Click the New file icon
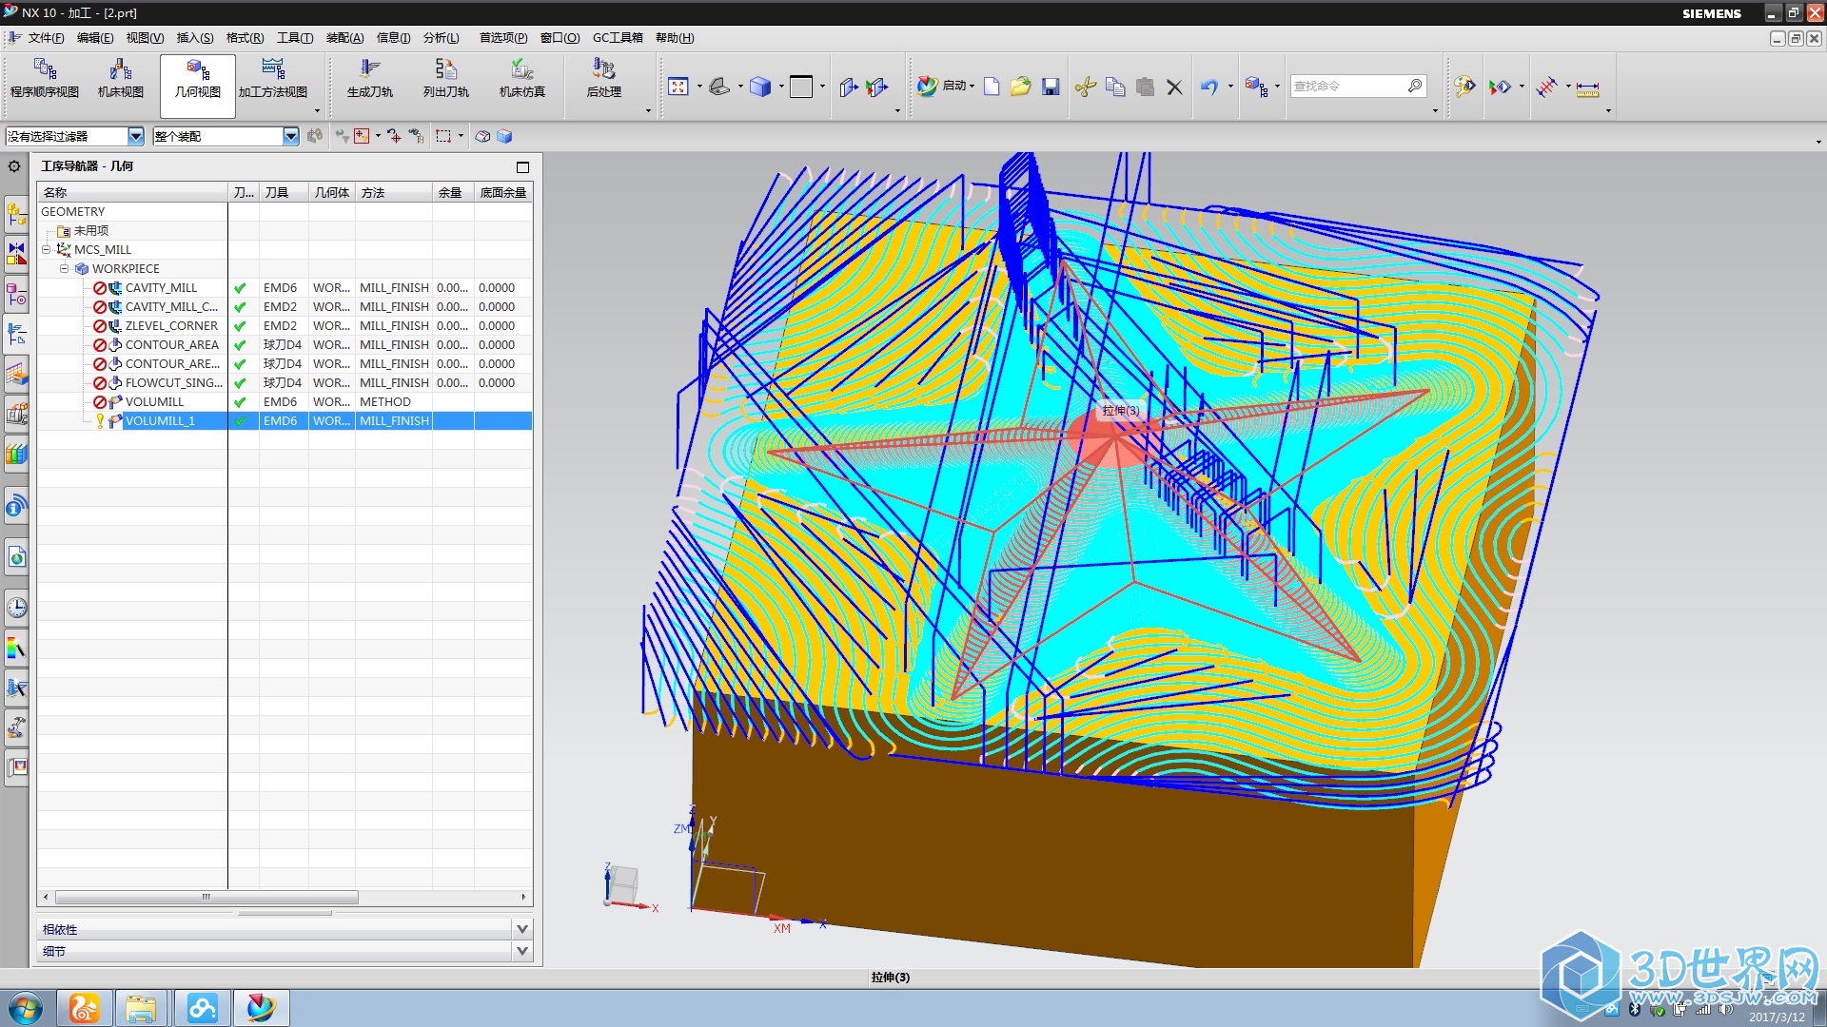This screenshot has width=1827, height=1027. point(992,87)
